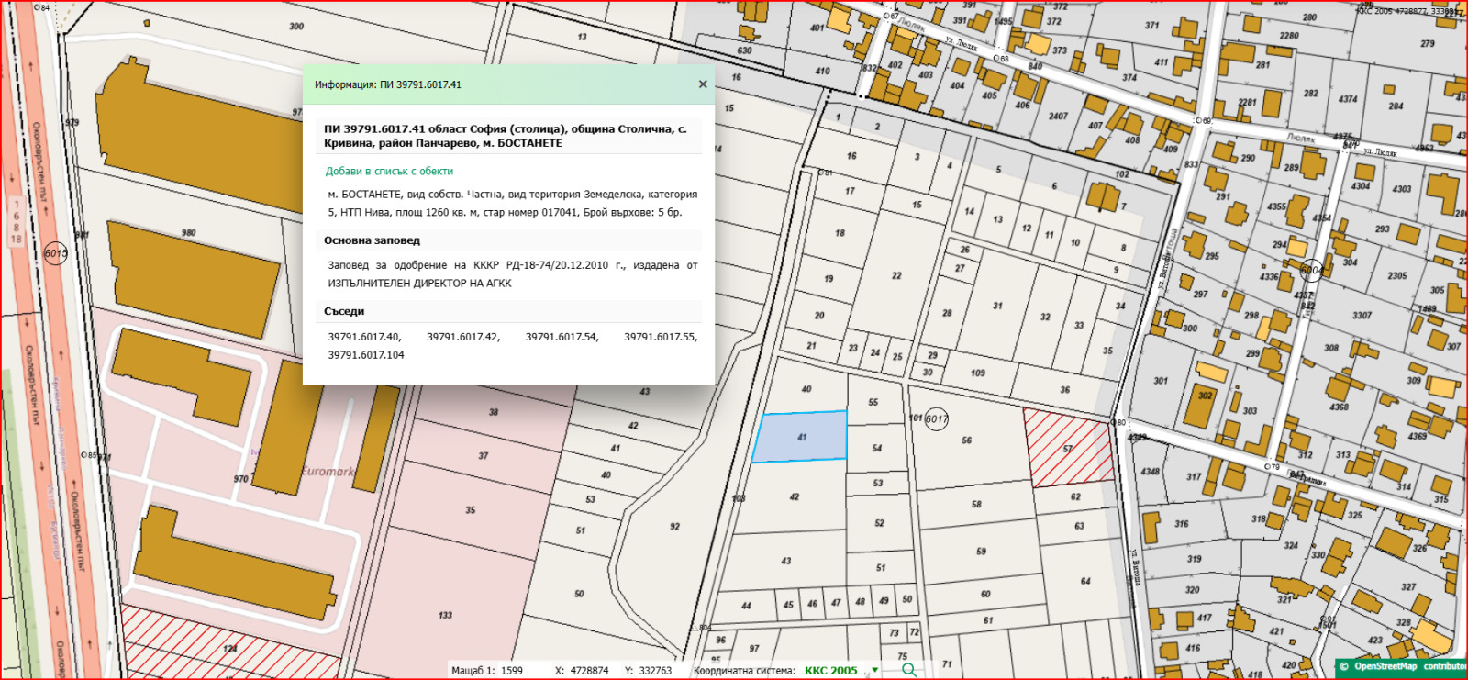Click parcel 64 on the map

tap(1086, 581)
